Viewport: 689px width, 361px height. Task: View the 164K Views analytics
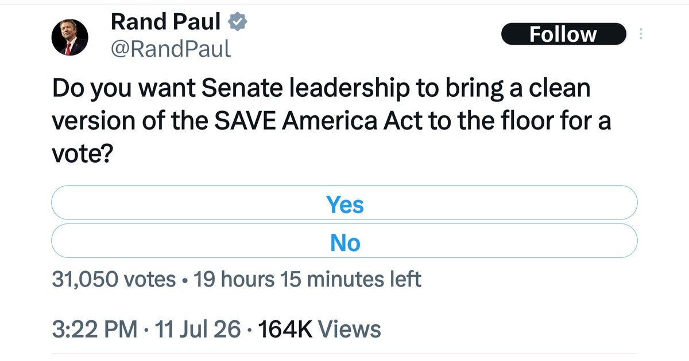[x=320, y=329]
